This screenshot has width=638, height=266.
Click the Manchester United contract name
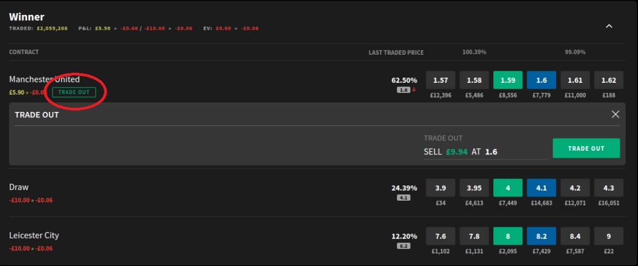(x=44, y=80)
